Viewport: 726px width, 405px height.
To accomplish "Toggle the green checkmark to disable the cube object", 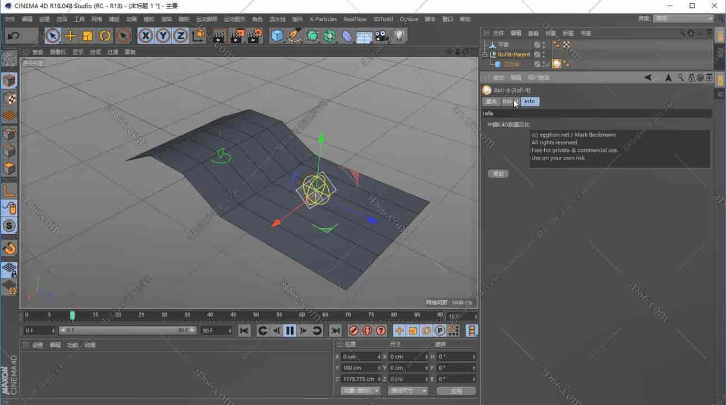I will click(548, 64).
